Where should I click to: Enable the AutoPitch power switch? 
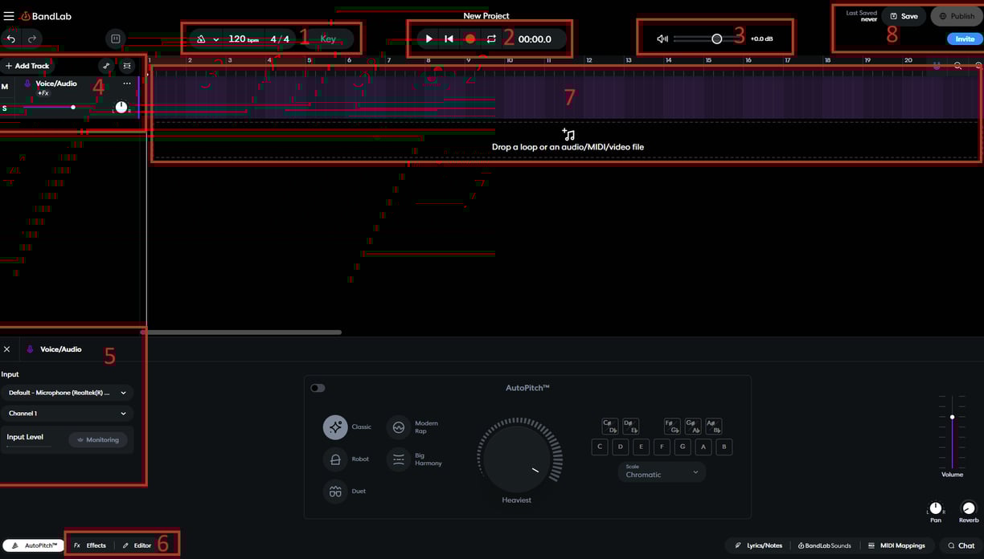(318, 388)
